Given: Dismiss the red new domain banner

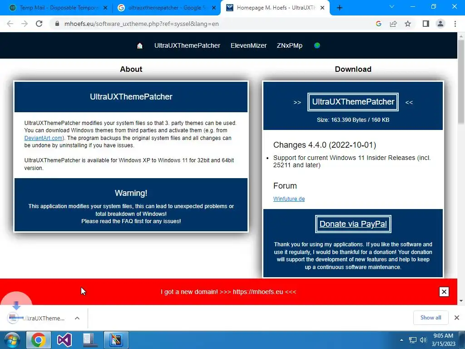Looking at the screenshot, I should pyautogui.click(x=444, y=292).
